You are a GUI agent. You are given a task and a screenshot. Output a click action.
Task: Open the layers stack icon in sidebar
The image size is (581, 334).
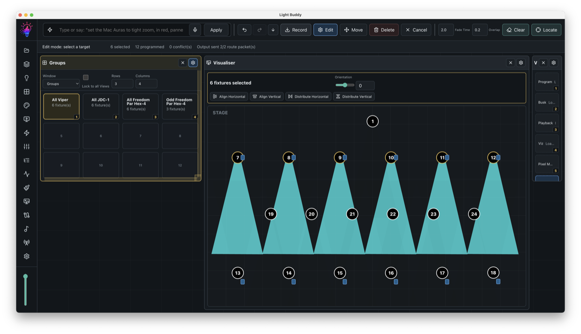27,64
